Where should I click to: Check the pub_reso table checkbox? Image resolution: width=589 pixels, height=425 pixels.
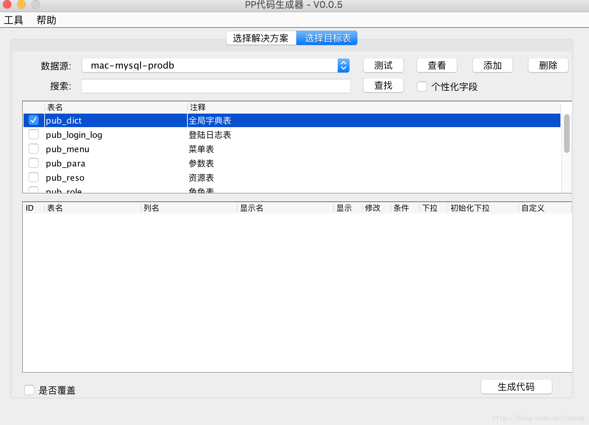[x=34, y=177]
